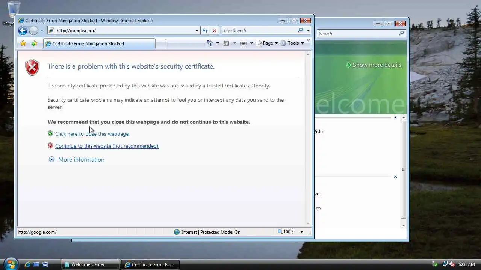Click the 100% zoom level button
The height and width of the screenshot is (270, 481).
(x=286, y=232)
